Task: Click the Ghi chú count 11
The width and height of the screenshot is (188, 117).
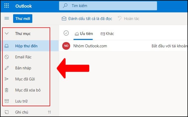Action: coord(49,112)
